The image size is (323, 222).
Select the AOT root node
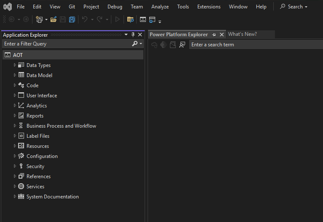pos(73,55)
